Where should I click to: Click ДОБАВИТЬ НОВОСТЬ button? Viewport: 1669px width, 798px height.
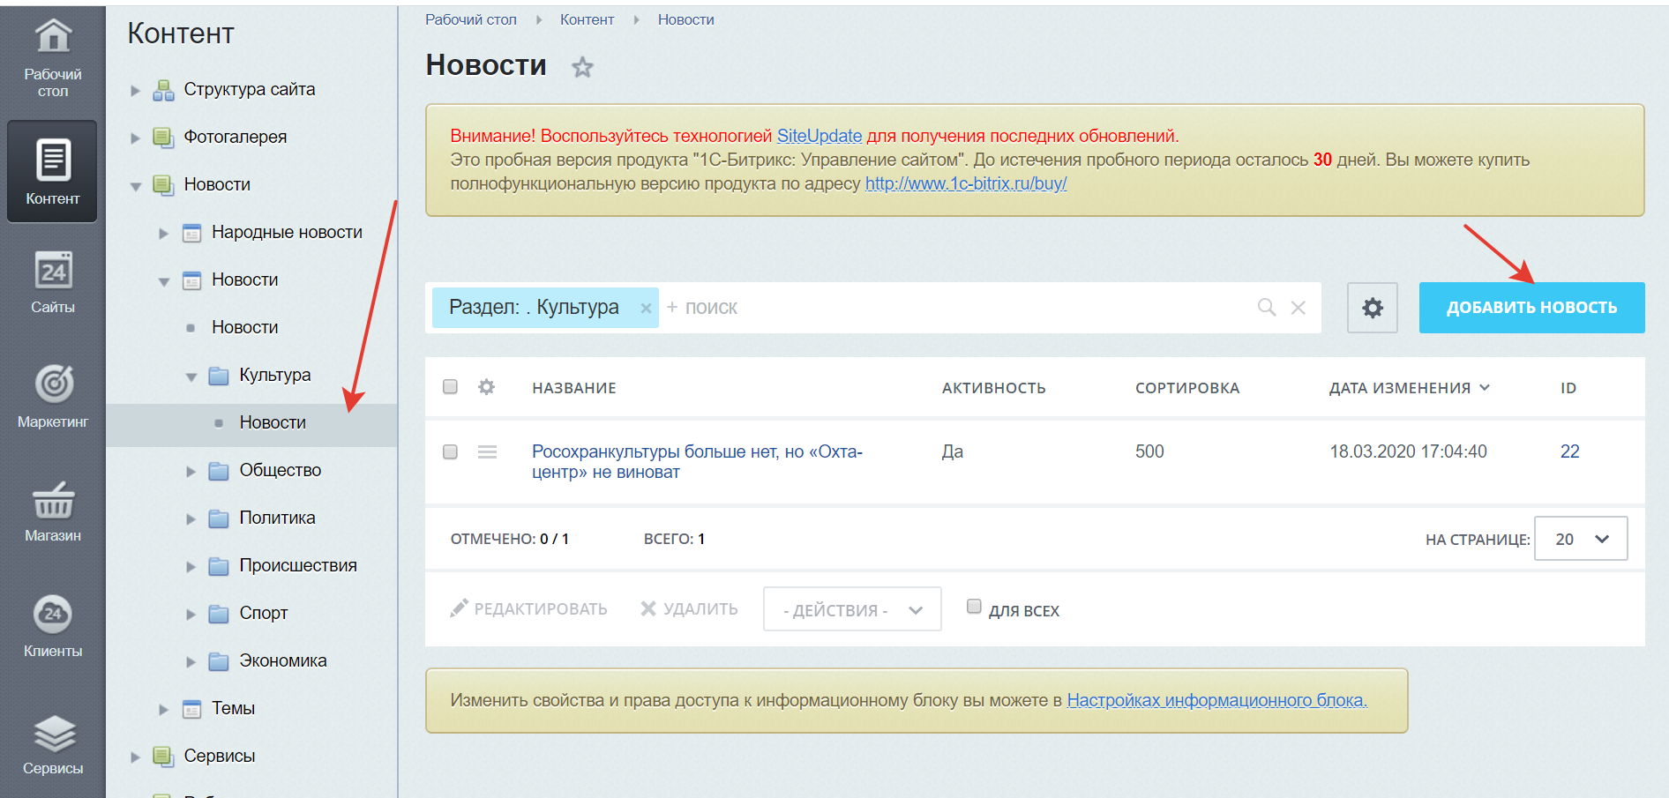click(x=1531, y=308)
